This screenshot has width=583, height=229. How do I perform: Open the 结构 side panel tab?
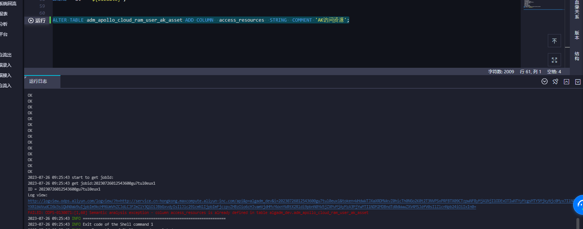click(577, 56)
